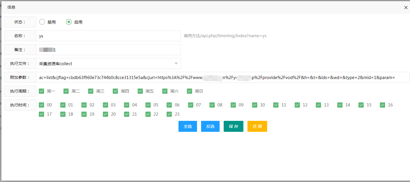Click the 备注 input field

pos(108,50)
